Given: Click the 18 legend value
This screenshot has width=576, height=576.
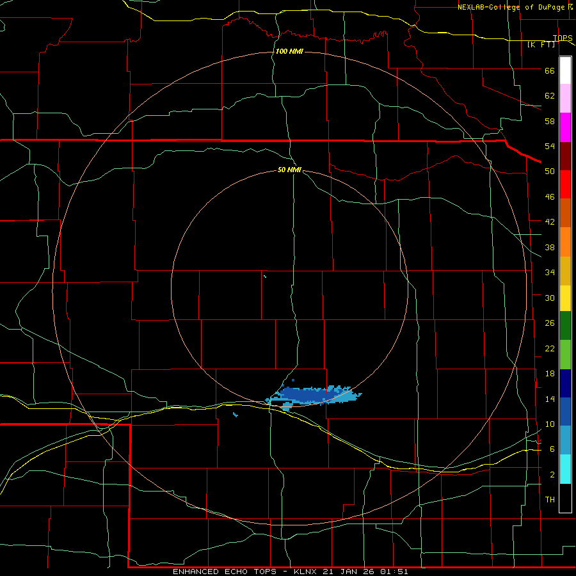Looking at the screenshot, I should click(550, 374).
